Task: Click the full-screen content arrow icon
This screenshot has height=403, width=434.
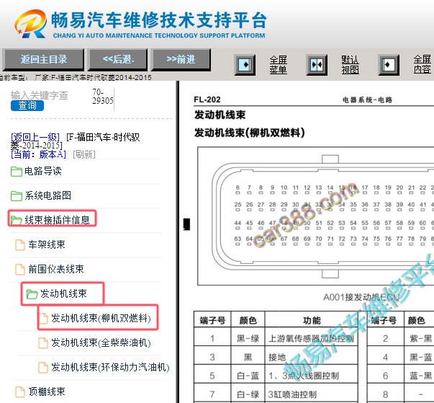Action: point(389,65)
